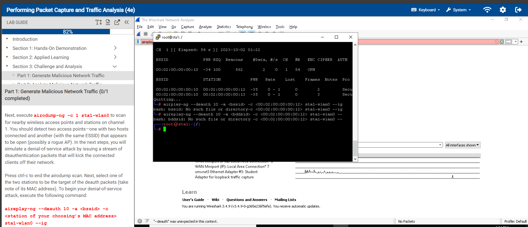Click the "--deauth" was unexpected status message

(186, 221)
